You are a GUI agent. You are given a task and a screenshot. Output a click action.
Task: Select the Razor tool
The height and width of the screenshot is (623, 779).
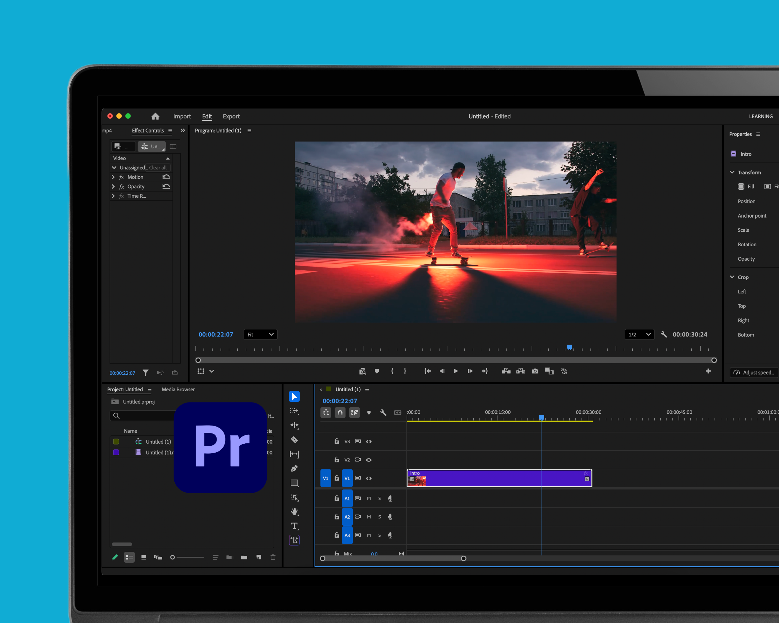coord(294,440)
